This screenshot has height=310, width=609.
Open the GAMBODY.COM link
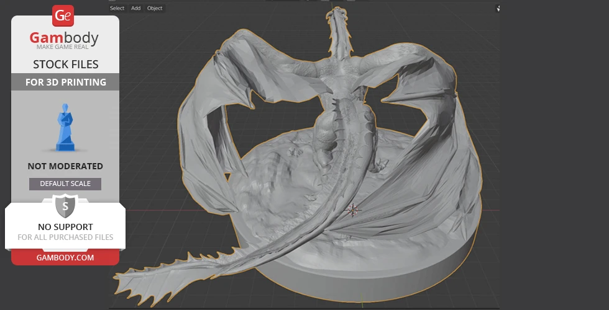[x=65, y=257]
